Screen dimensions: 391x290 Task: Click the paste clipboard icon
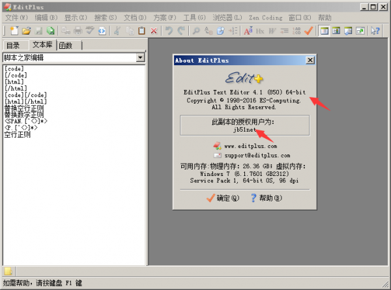[141, 31]
